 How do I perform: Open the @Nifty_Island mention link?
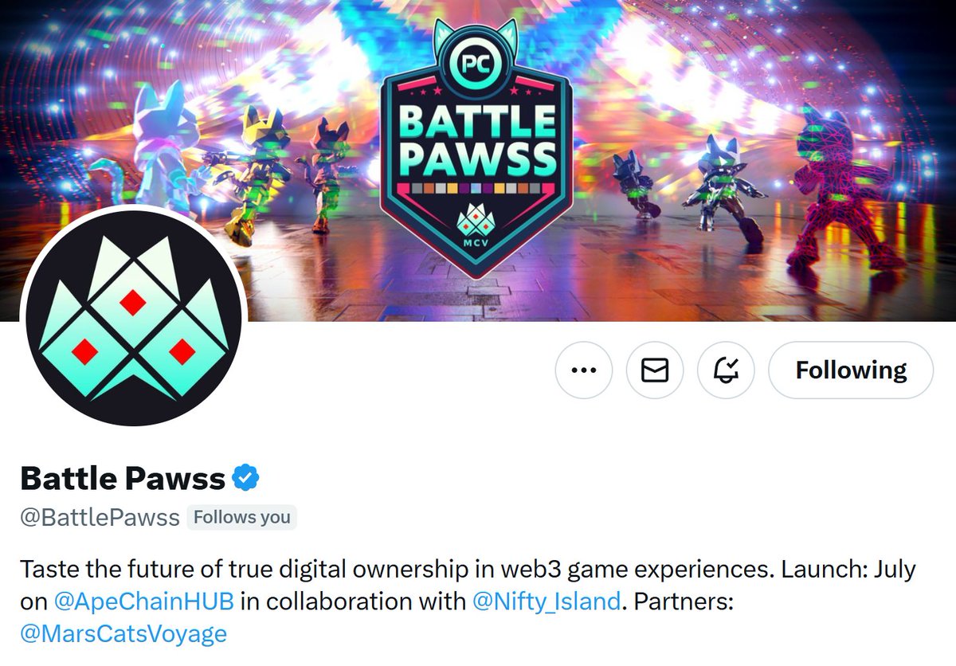click(547, 601)
